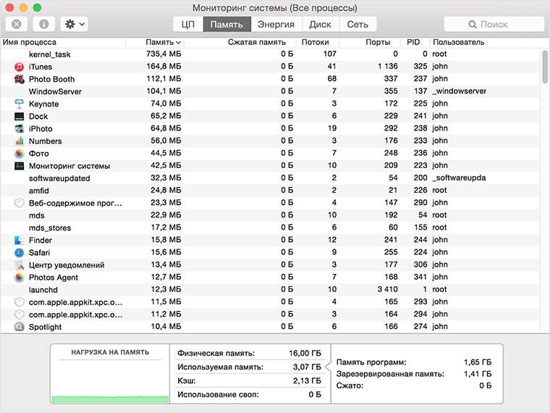Select the Память tab
Viewport: 550px width, 413px height.
227,24
